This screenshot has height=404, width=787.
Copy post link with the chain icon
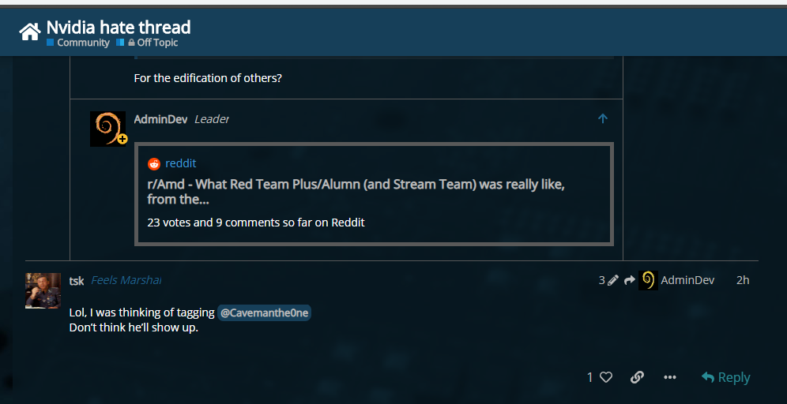[637, 377]
